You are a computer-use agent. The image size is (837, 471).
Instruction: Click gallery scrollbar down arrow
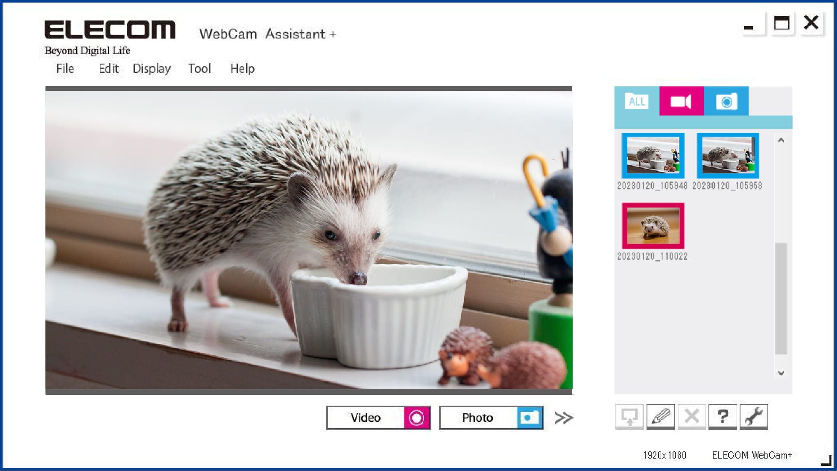(781, 373)
